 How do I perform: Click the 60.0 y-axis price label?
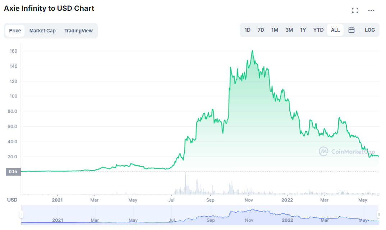point(12,126)
